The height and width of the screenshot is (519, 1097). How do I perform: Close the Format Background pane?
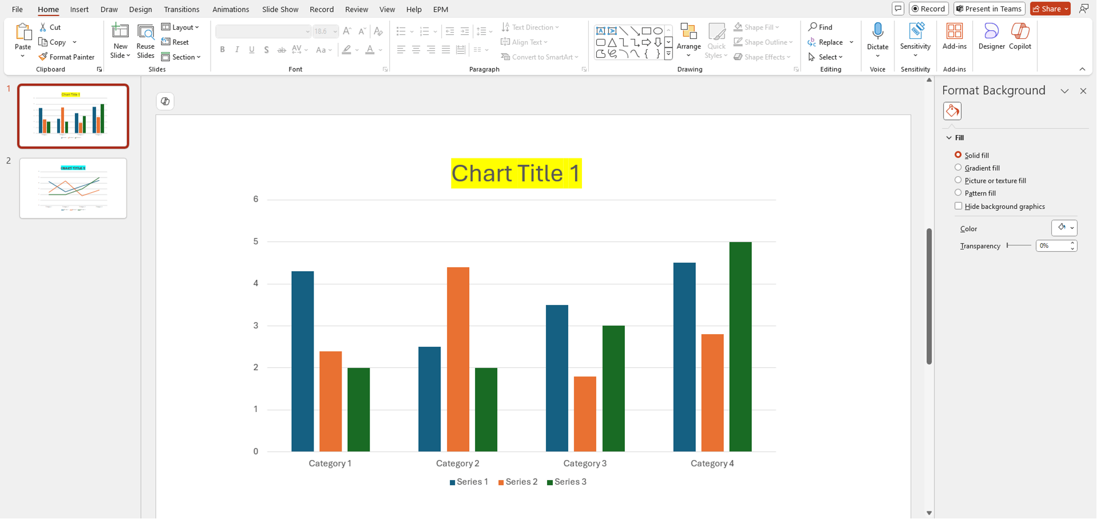click(x=1083, y=91)
